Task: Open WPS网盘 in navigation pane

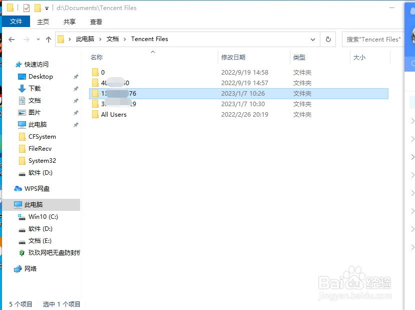Action: [x=37, y=188]
